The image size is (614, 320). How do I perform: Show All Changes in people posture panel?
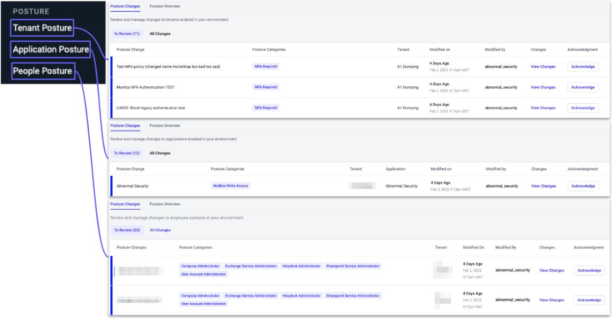[160, 230]
